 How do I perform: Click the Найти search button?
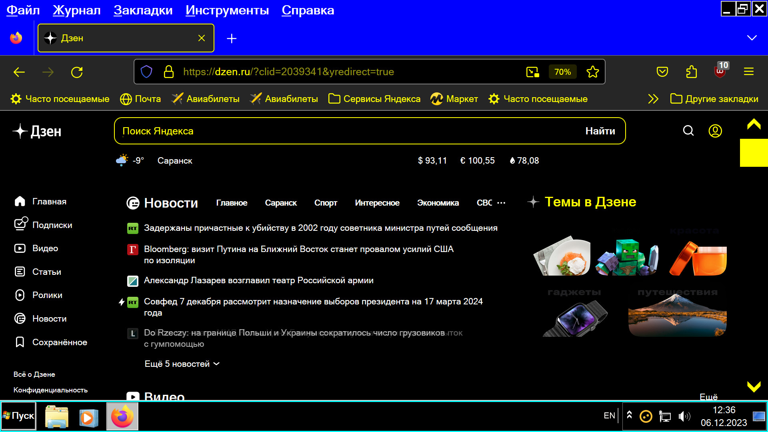click(x=600, y=131)
